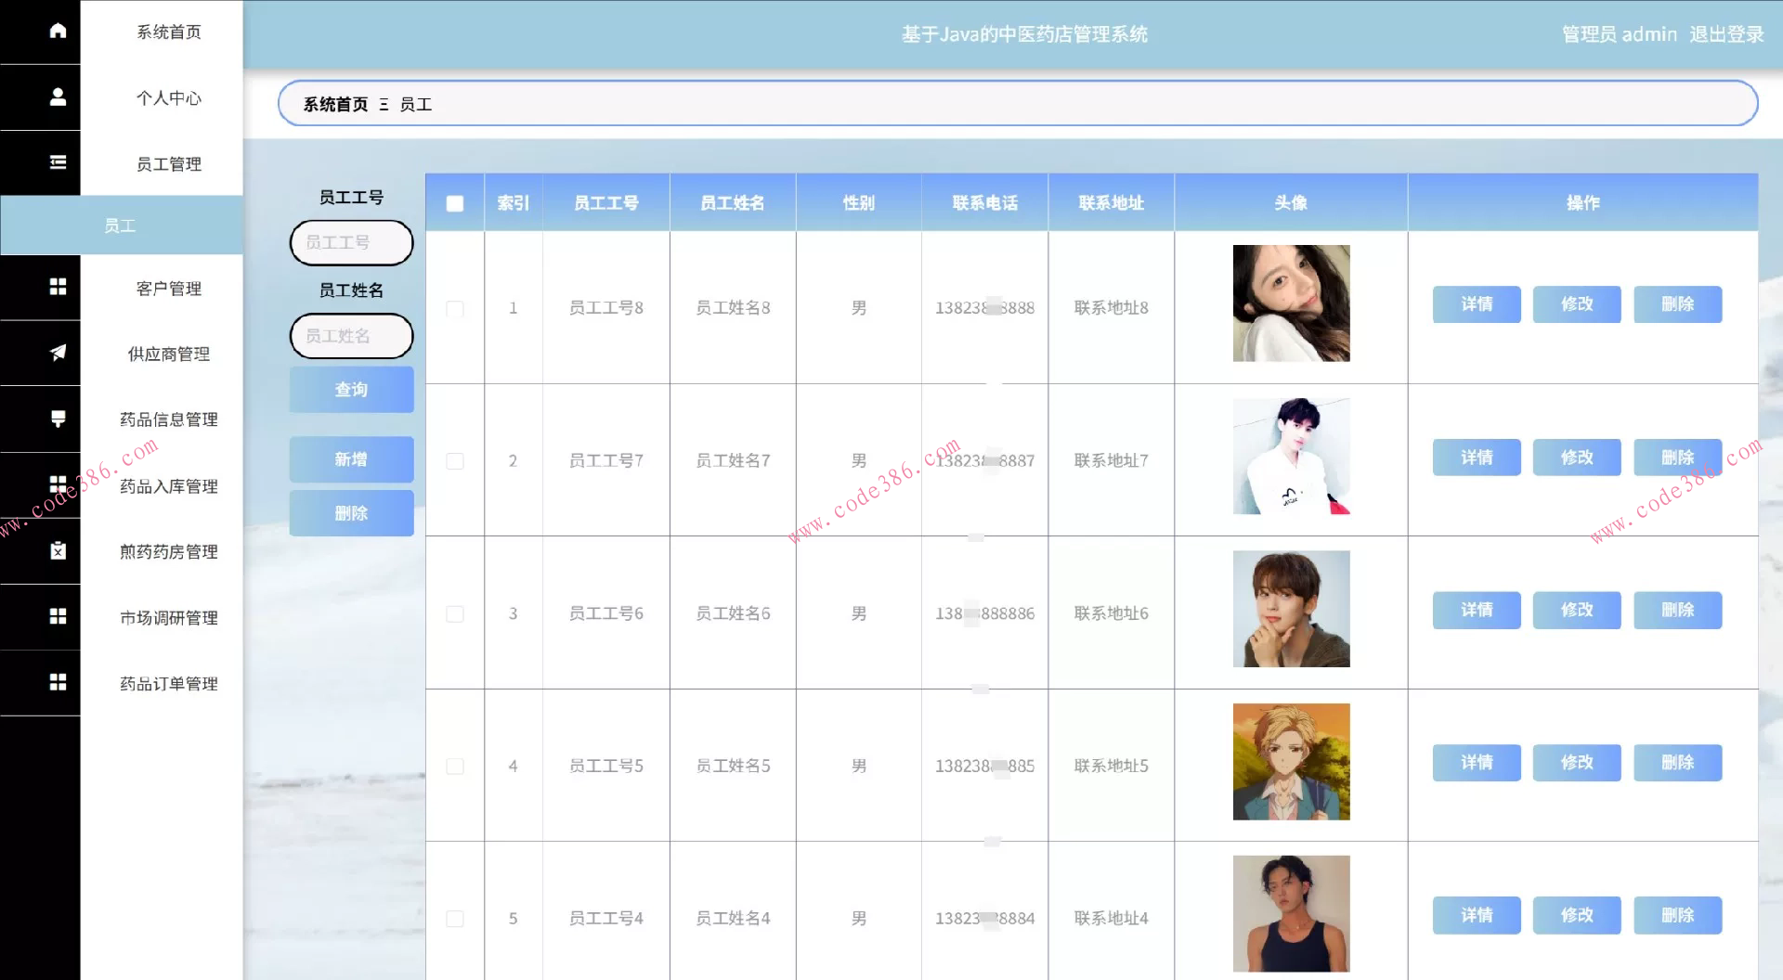Select the 员工 submenu item
1783x980 pixels.
point(121,226)
